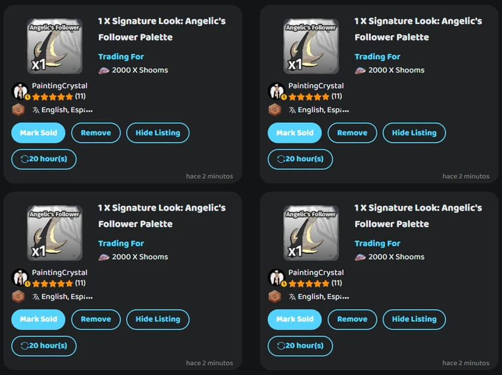This screenshot has width=502, height=375.
Task: Click the PaintingCrystal avatar in top-right listing
Action: click(x=277, y=92)
